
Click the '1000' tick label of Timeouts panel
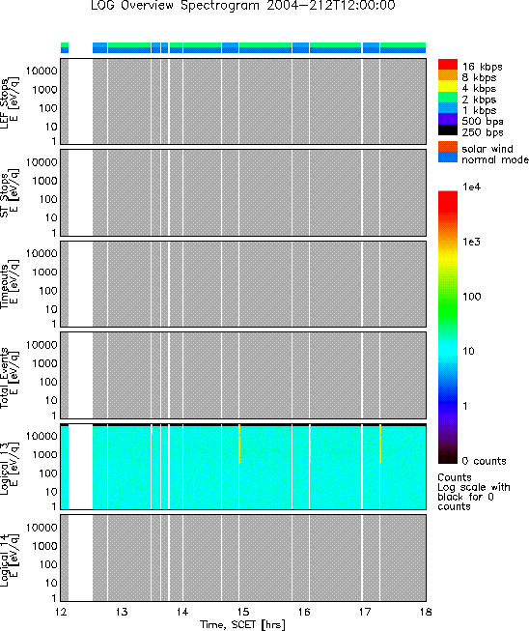(x=45, y=272)
